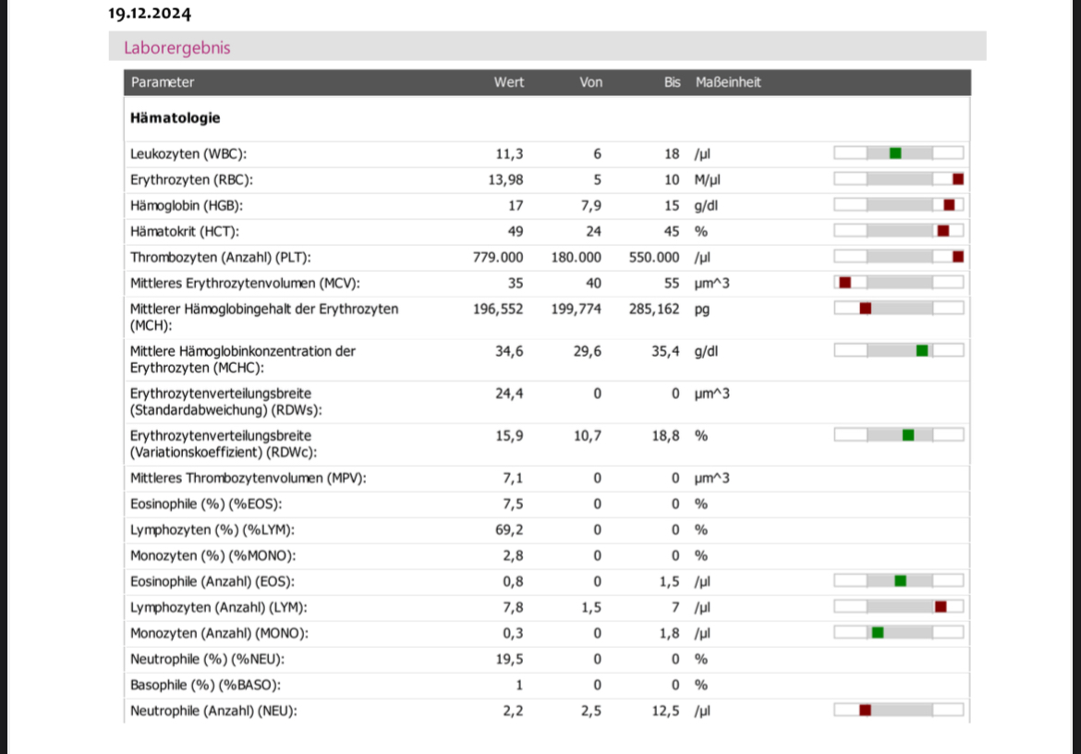Click the RDWs value 24,4
Screen dimensions: 1081x754
click(x=509, y=394)
